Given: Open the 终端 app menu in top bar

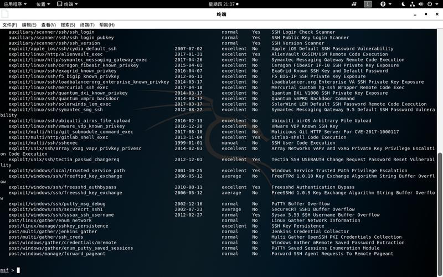Looking at the screenshot, I should pos(68,4).
